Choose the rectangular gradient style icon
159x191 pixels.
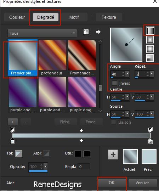pyautogui.click(x=150, y=40)
